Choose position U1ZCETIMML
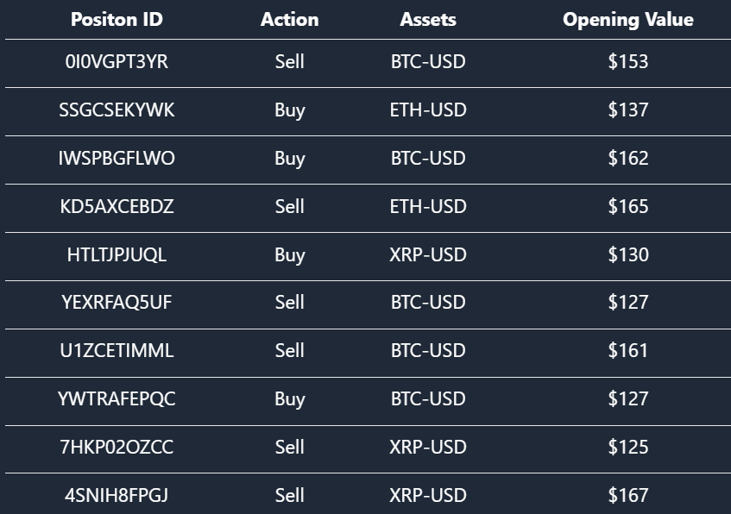This screenshot has width=731, height=514. [x=117, y=351]
